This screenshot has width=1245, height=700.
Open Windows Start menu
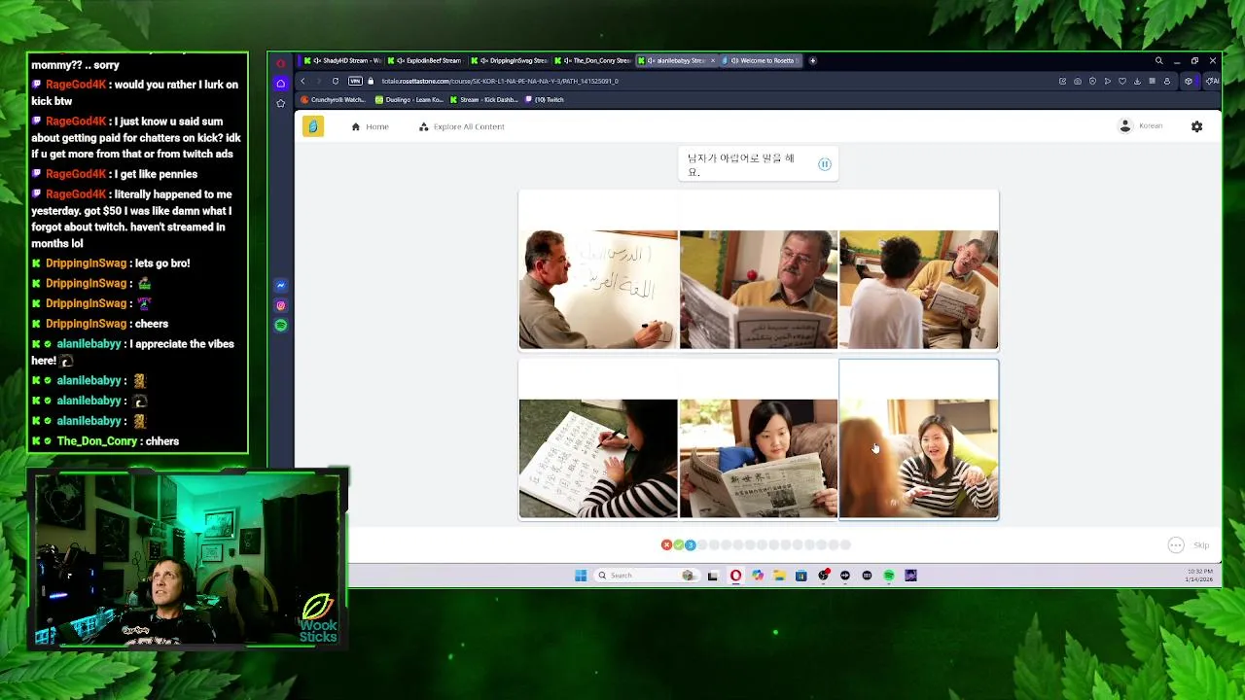click(x=581, y=576)
